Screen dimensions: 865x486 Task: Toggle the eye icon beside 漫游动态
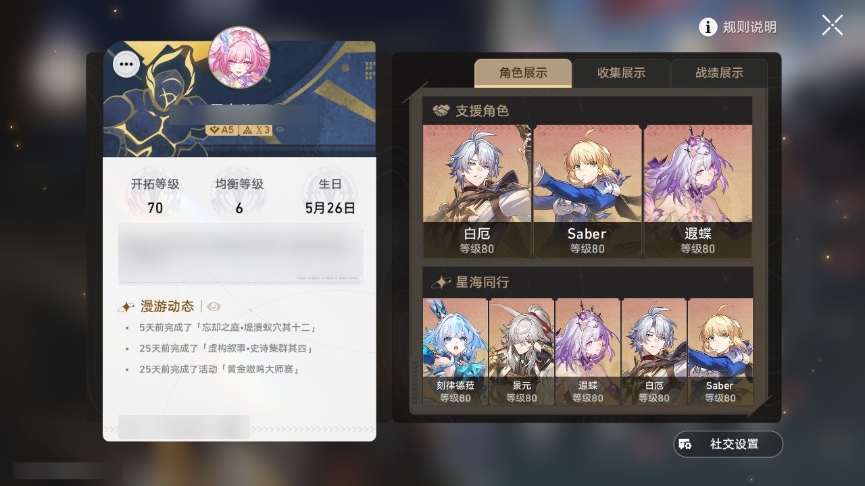click(x=214, y=306)
